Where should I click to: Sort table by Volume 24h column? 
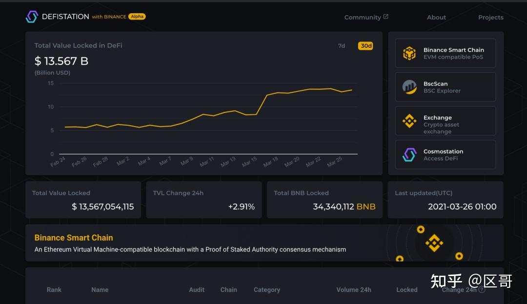[353, 290]
